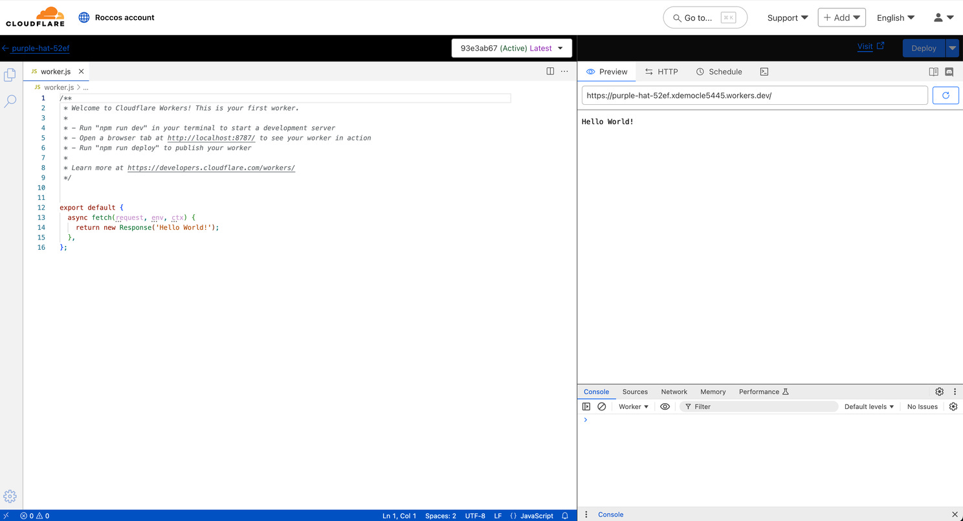Click the Roccos account name
963x521 pixels.
pyautogui.click(x=125, y=17)
